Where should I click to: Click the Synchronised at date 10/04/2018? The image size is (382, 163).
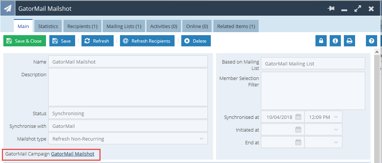(x=279, y=117)
